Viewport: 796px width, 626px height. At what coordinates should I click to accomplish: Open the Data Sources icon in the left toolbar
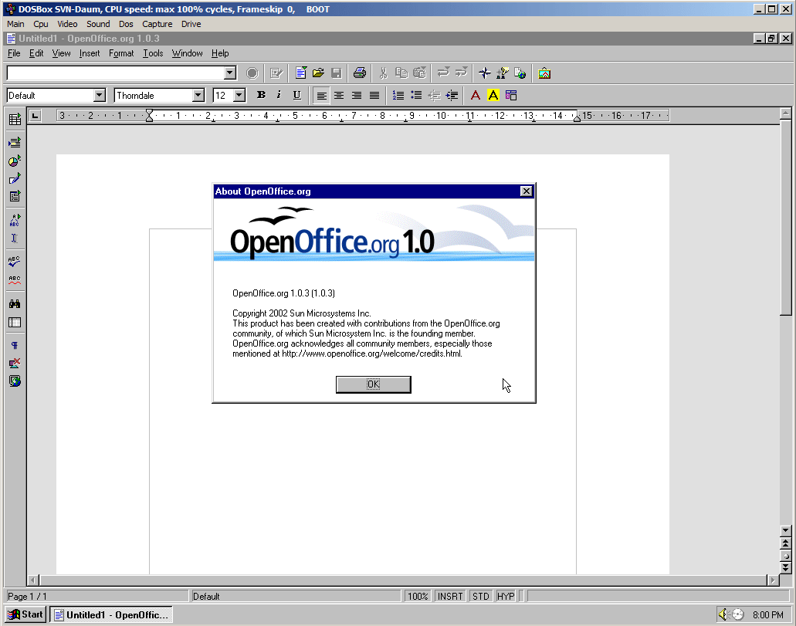point(15,323)
